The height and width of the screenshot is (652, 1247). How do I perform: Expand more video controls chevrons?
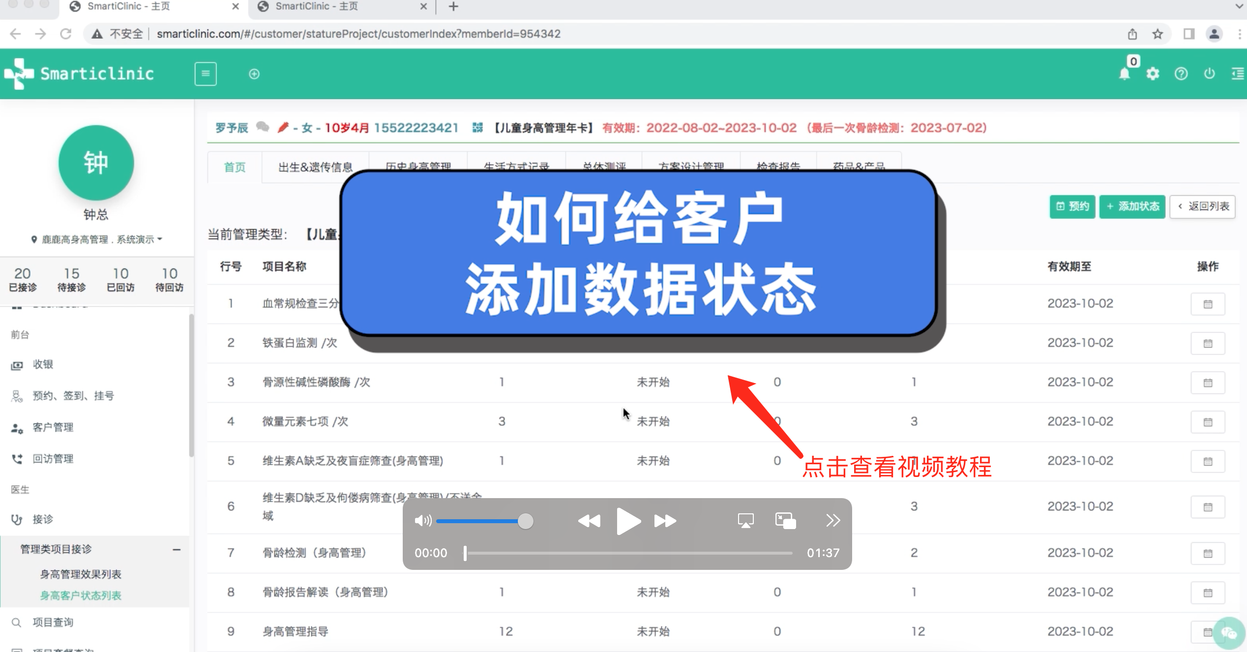pyautogui.click(x=833, y=520)
